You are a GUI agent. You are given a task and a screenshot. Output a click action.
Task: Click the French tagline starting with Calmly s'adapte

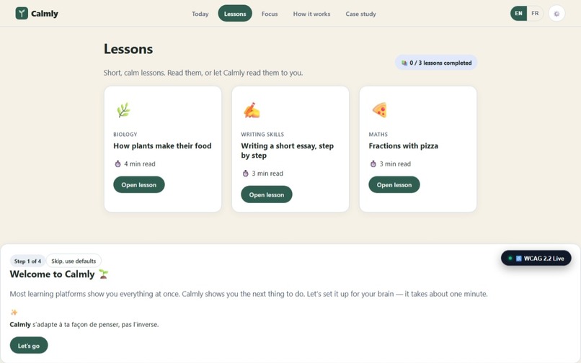pos(84,325)
